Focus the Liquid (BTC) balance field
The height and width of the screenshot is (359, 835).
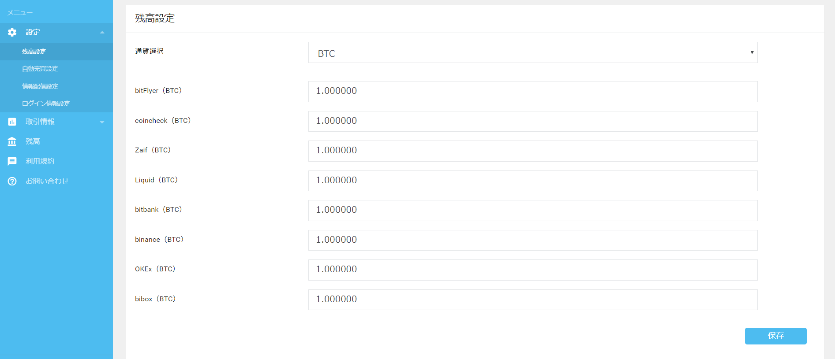[x=533, y=181]
